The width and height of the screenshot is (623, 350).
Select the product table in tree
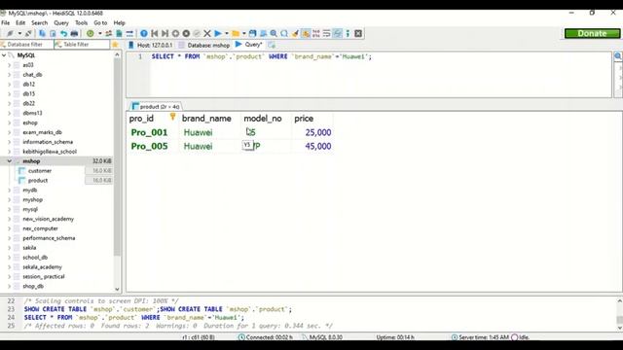click(x=38, y=180)
